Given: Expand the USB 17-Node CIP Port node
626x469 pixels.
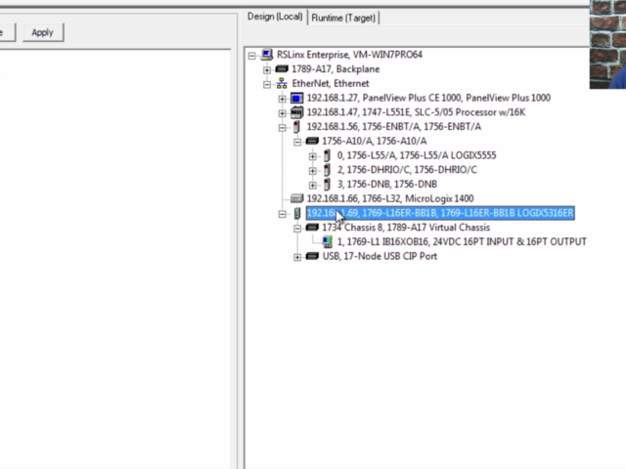Looking at the screenshot, I should 297,257.
